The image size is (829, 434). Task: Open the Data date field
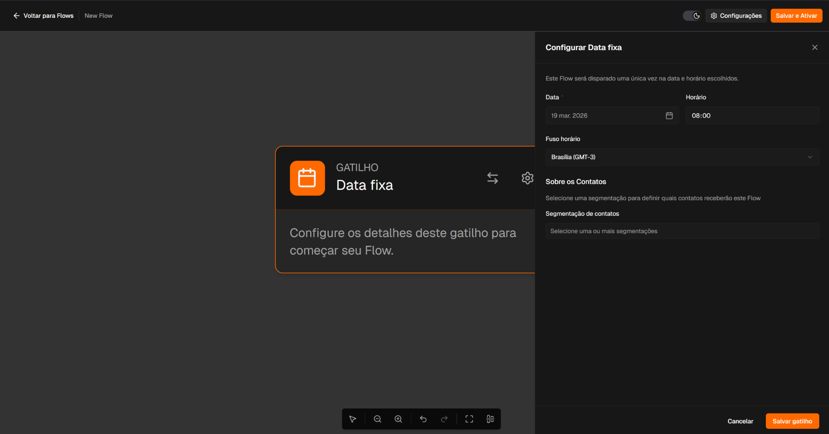[x=612, y=116]
